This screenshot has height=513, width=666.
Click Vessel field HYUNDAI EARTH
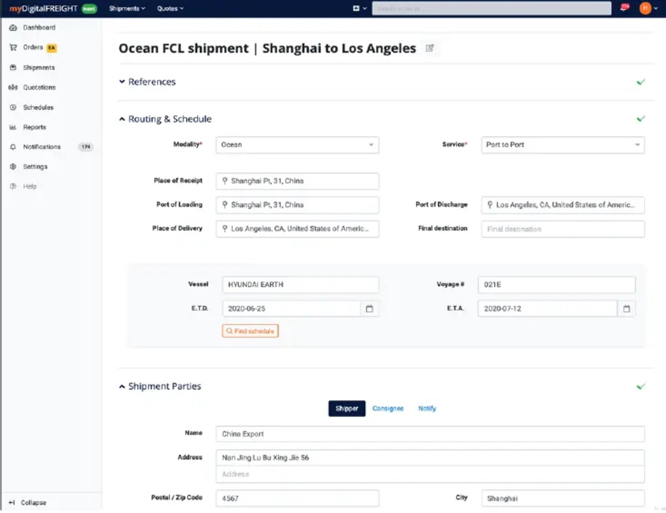(300, 285)
